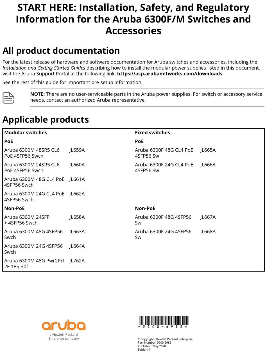The image size is (267, 354).
Task: Click the Non-PoE subheading under Fixed switches
Action: click(x=145, y=208)
